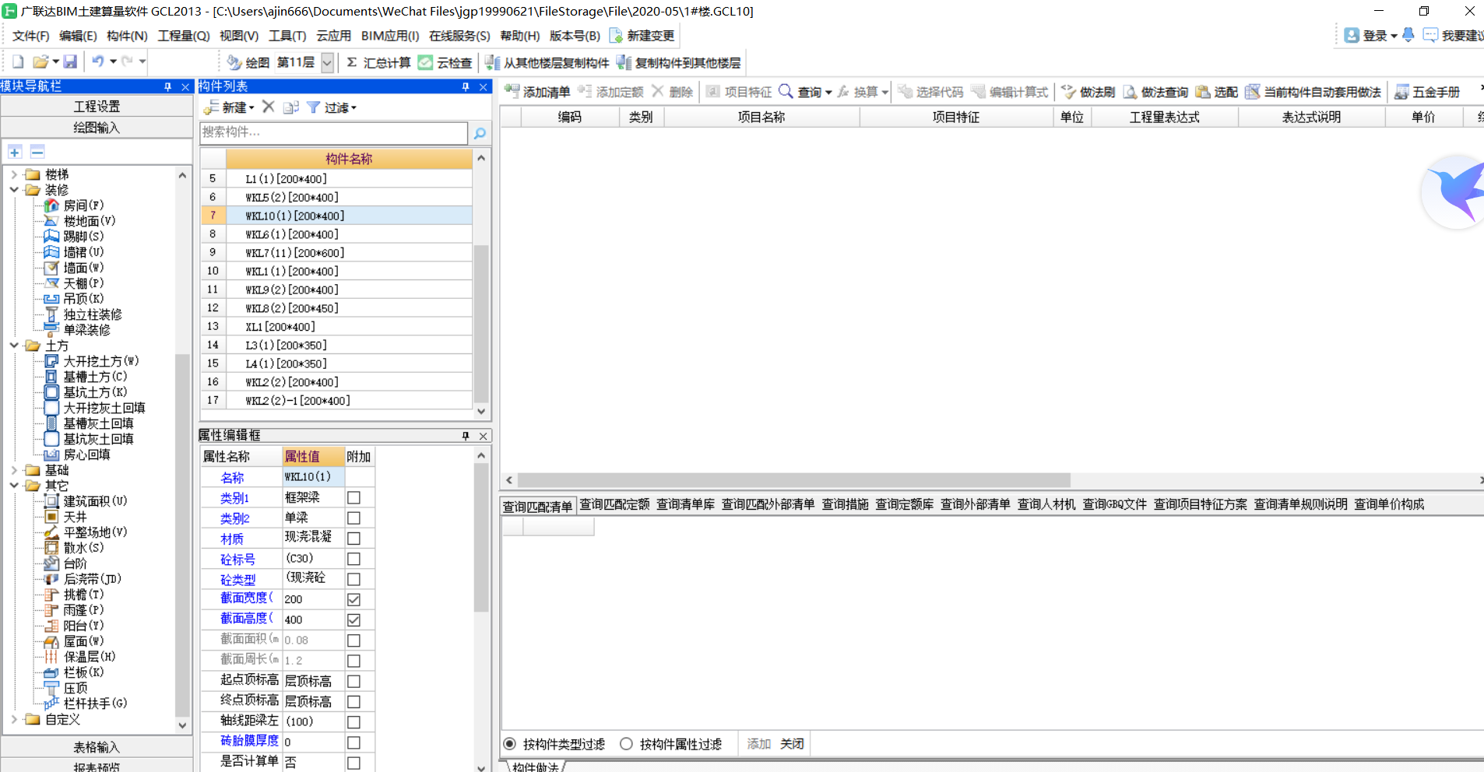Click 查询 magnifier icon
1484x772 pixels.
[786, 91]
